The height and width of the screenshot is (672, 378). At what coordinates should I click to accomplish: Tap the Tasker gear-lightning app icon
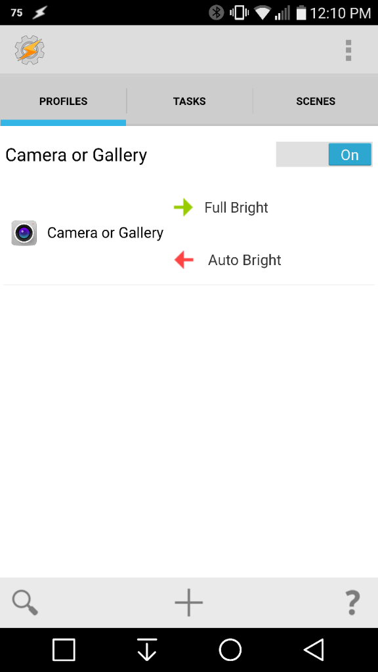tap(30, 50)
